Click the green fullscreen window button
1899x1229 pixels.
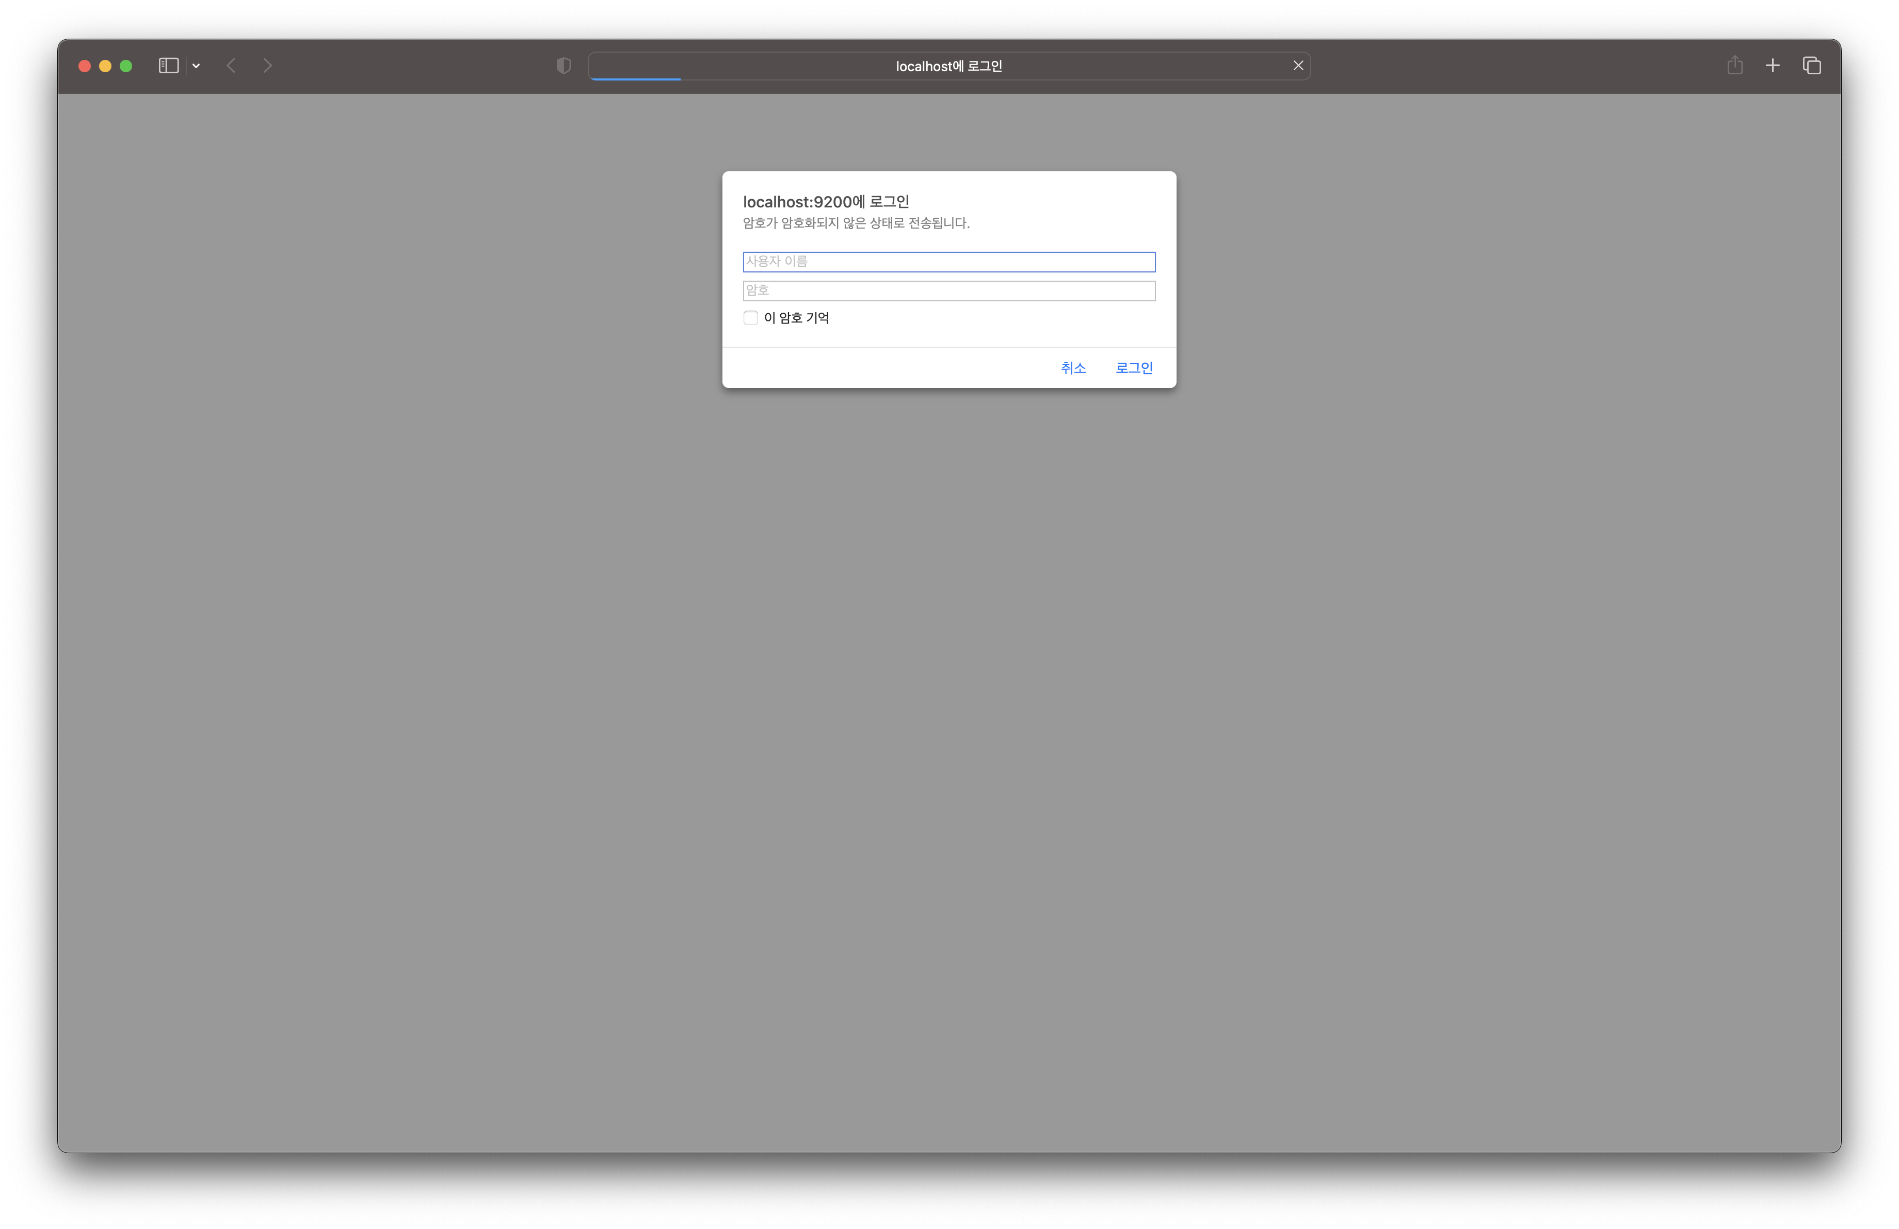coord(126,66)
